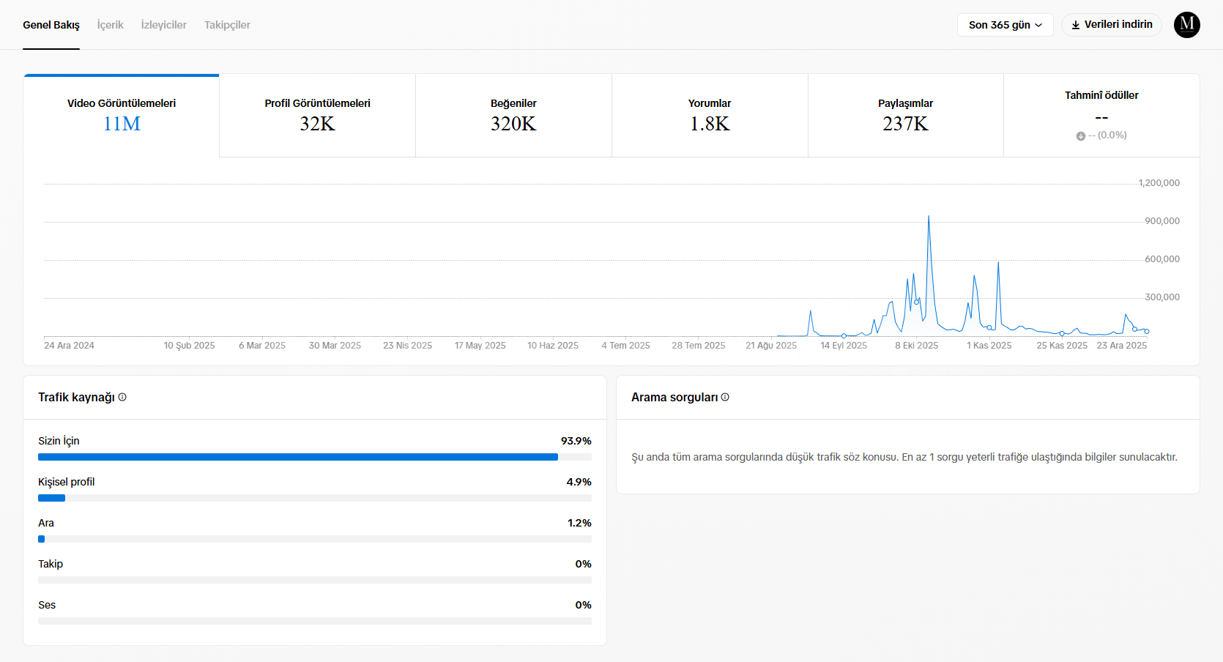The height and width of the screenshot is (662, 1223).
Task: Select the Genel Bakış tab
Action: point(51,25)
